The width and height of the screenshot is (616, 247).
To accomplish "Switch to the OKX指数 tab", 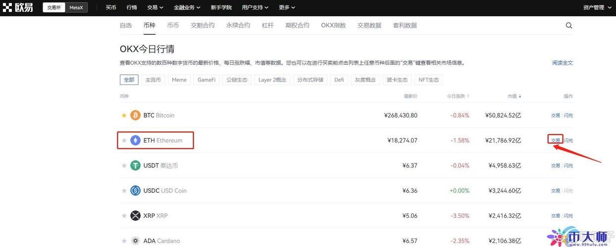I will pyautogui.click(x=333, y=25).
